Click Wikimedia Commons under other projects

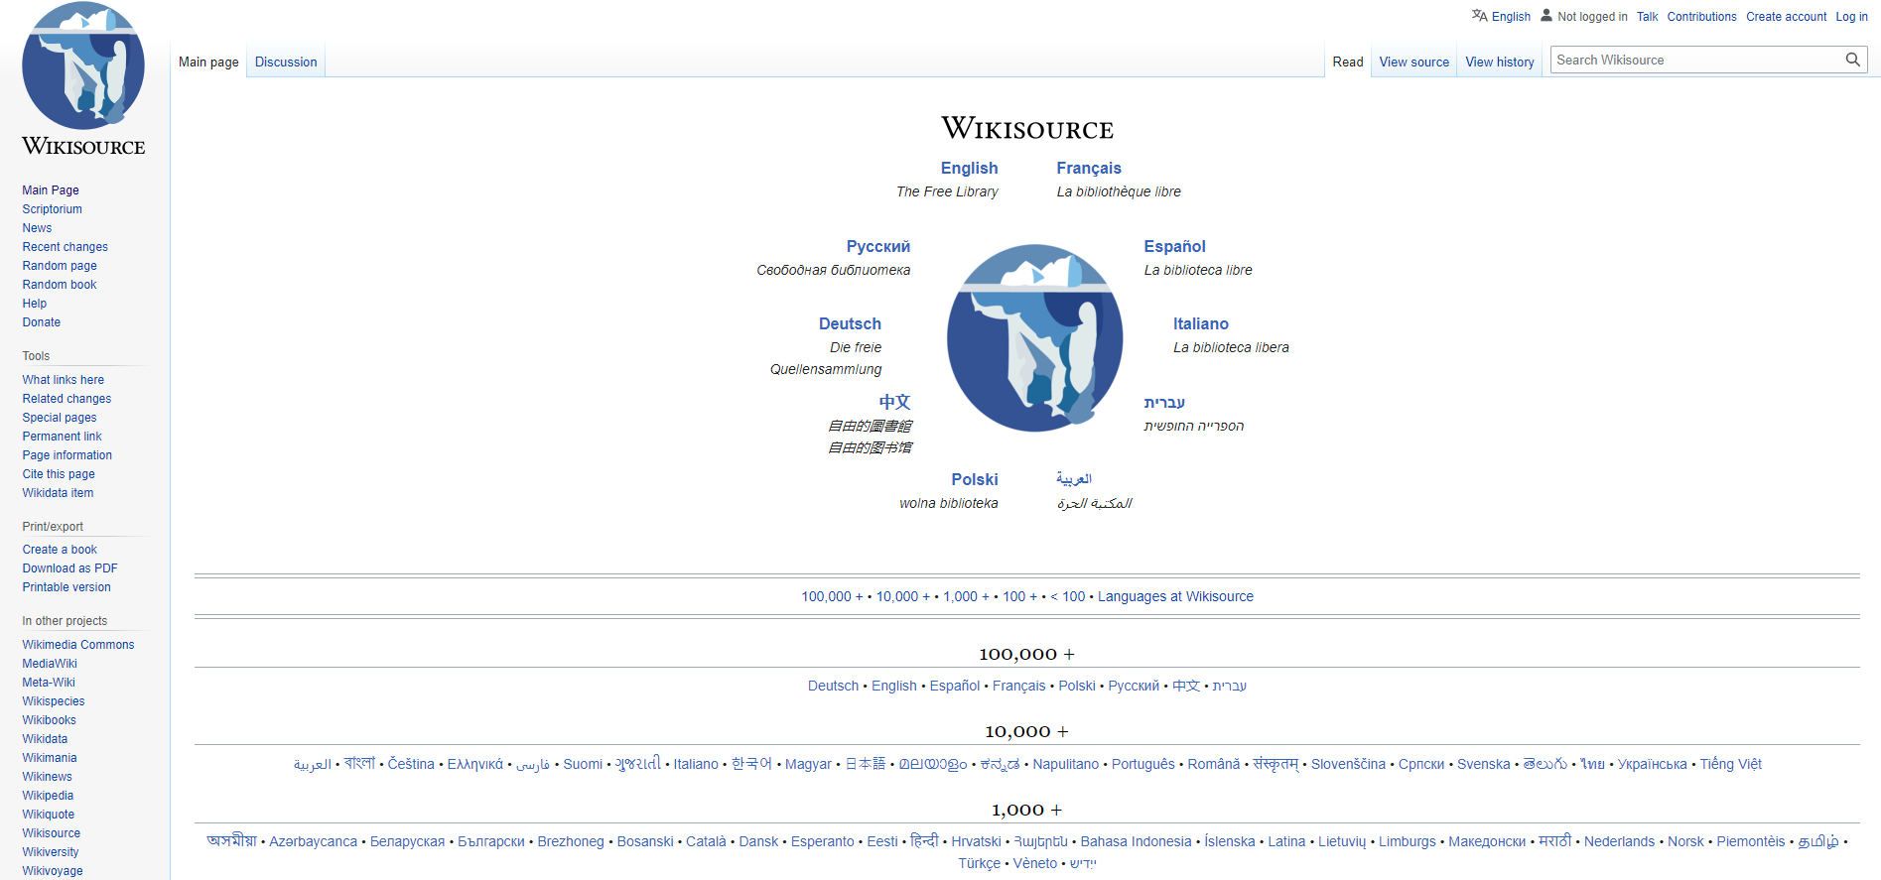tap(78, 645)
